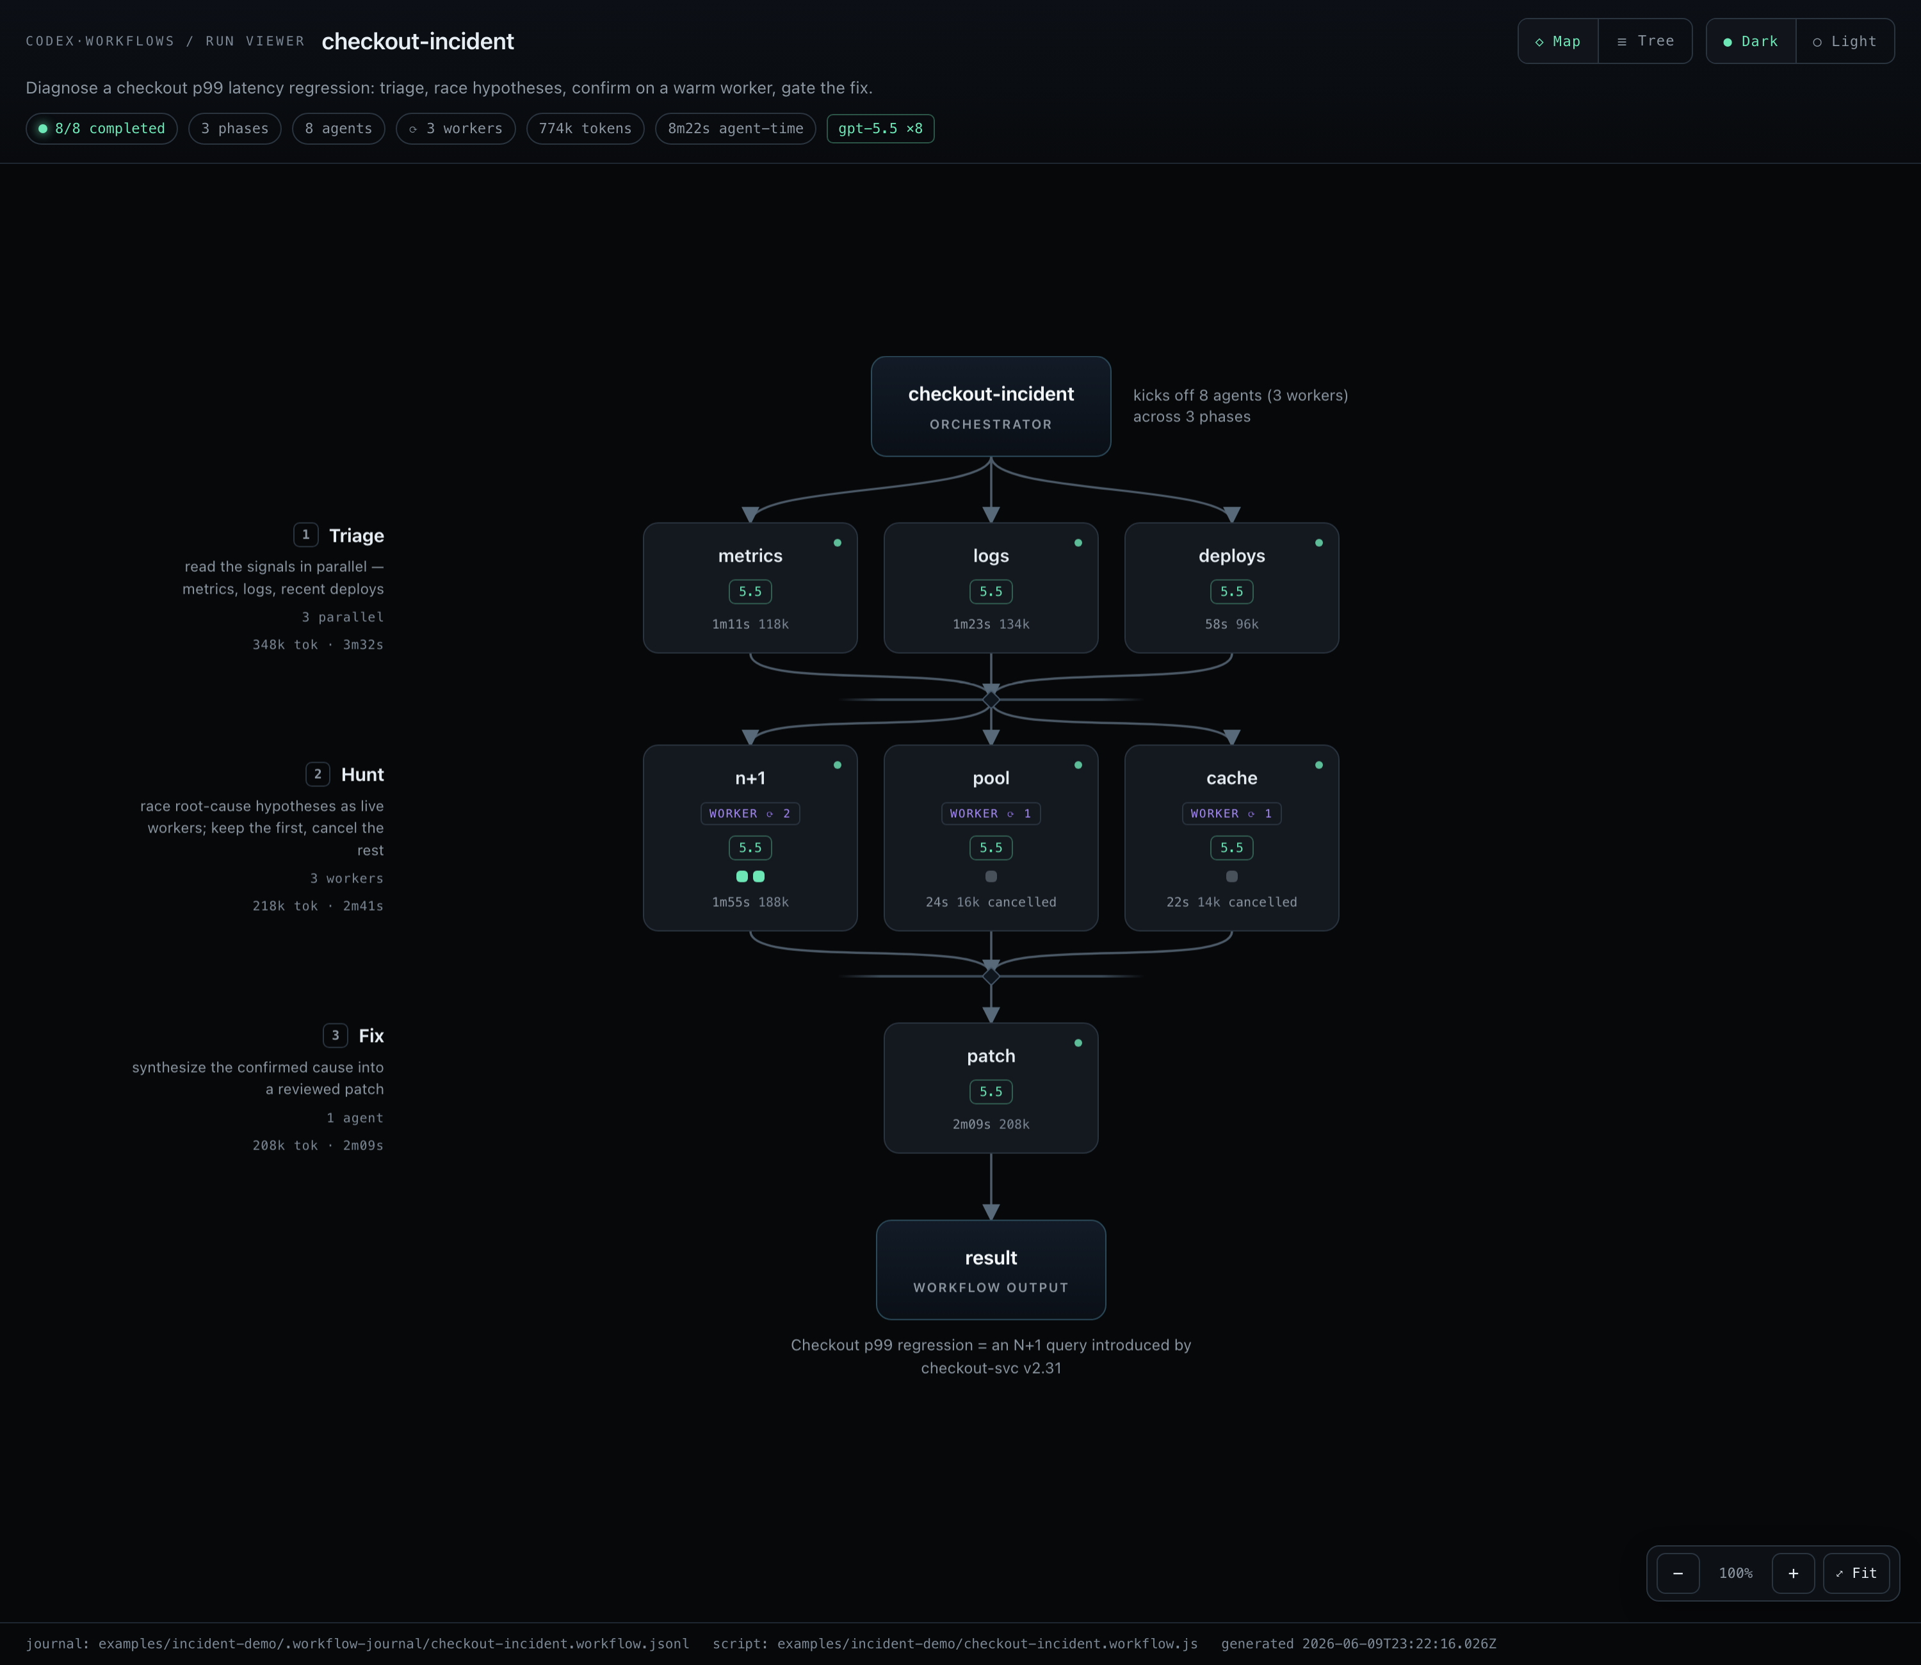Click the CODEX·WORKFLOWS breadcrumb text
Viewport: 1921px width, 1665px height.
[101, 41]
